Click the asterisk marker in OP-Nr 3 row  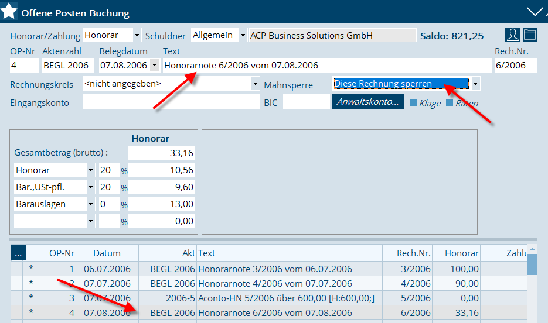[31, 298]
